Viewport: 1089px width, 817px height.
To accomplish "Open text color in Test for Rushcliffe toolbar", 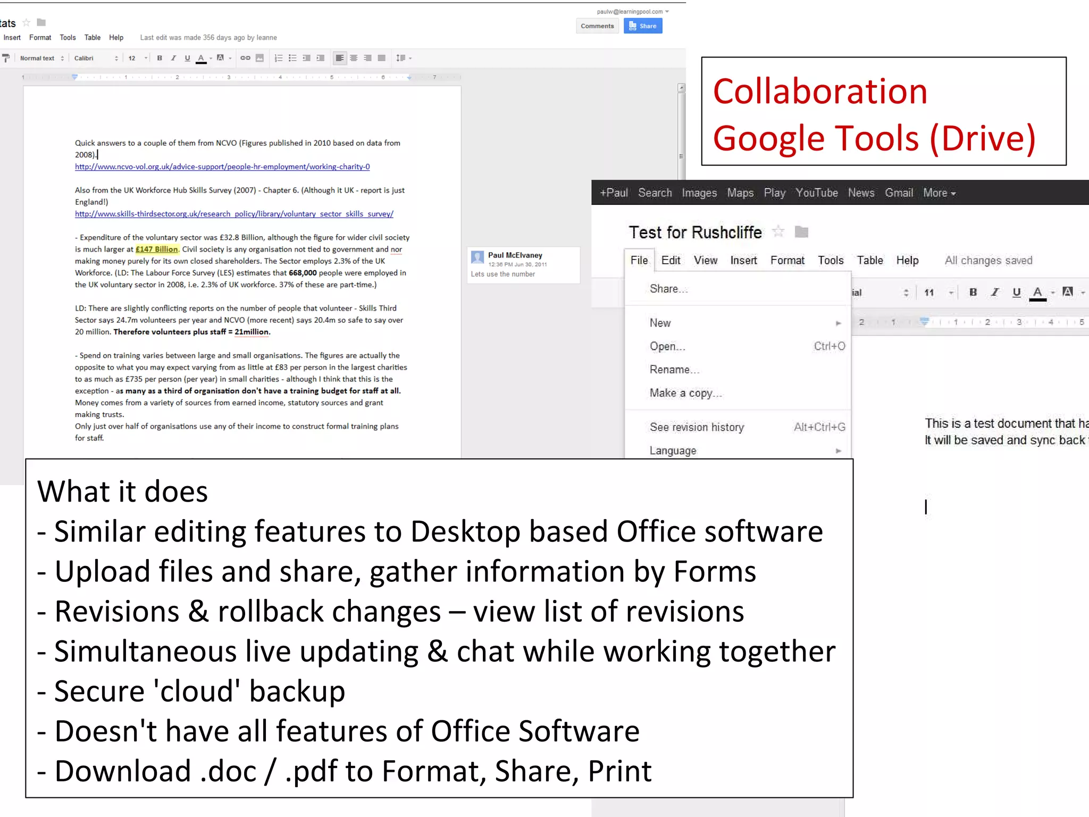I will [x=1042, y=293].
